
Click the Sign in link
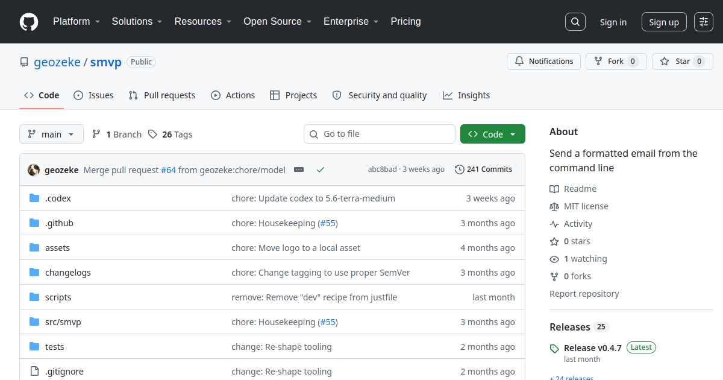point(613,22)
